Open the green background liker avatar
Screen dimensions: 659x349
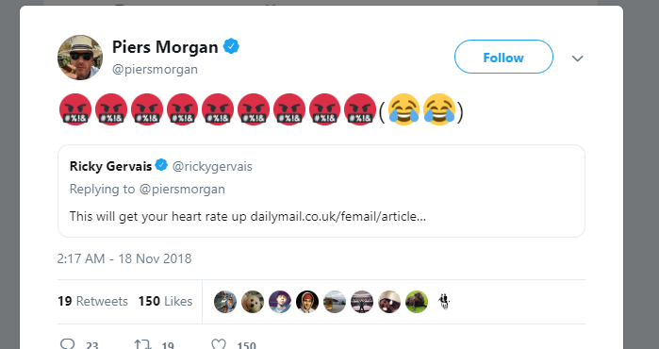pos(417,302)
